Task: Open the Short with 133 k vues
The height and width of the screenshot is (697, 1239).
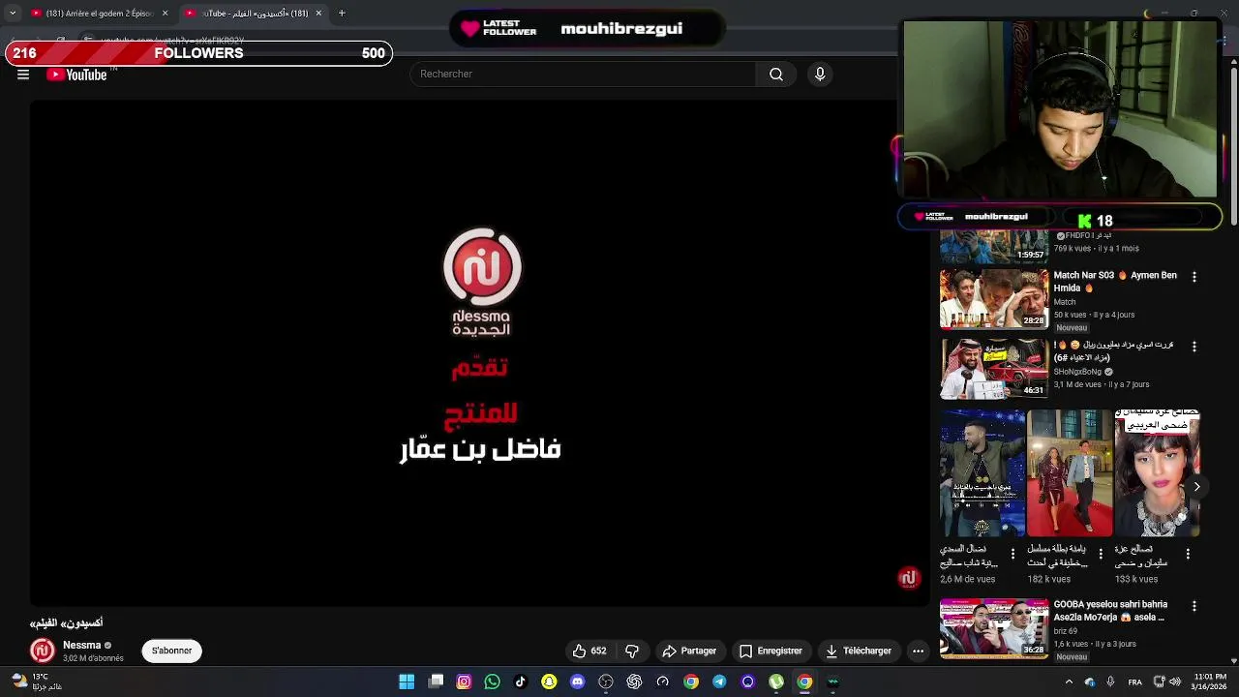Action: tap(1157, 472)
